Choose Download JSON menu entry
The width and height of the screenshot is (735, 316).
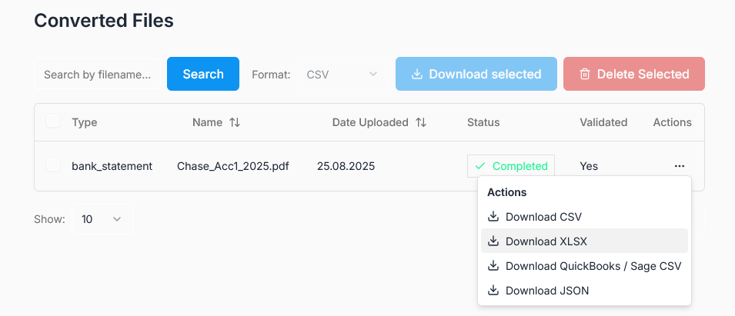point(547,291)
